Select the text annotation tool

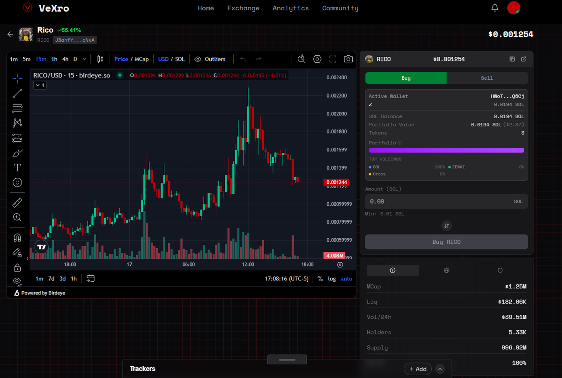(x=17, y=167)
